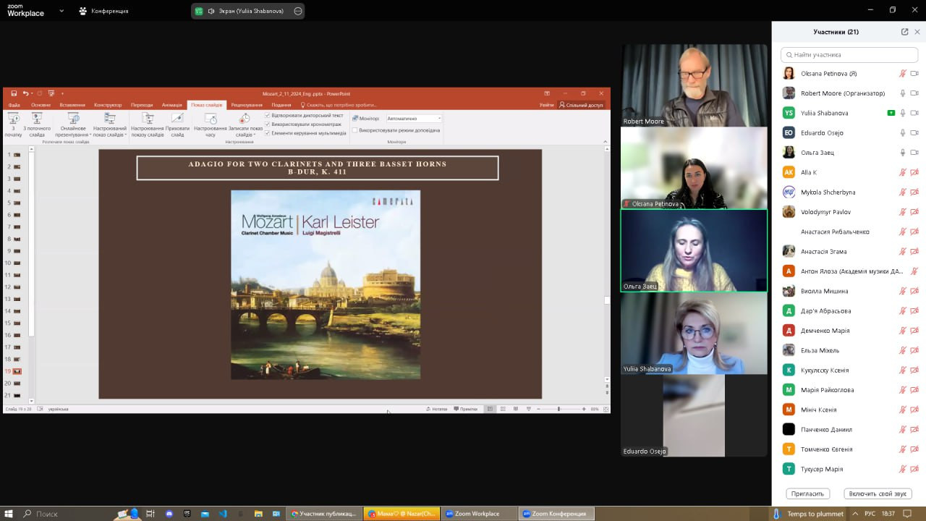The width and height of the screenshot is (926, 521).
Task: Pop out the Zoom participants panel
Action: (904, 32)
